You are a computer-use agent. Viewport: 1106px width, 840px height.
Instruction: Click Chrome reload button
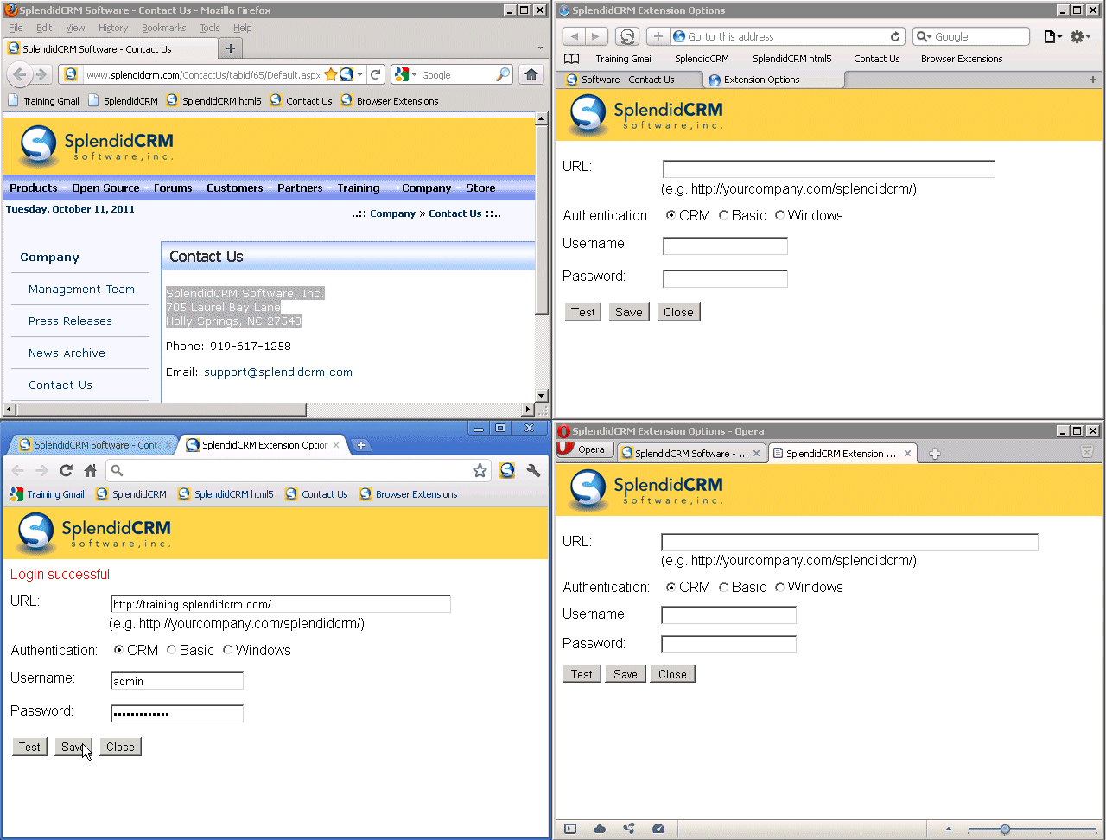66,470
